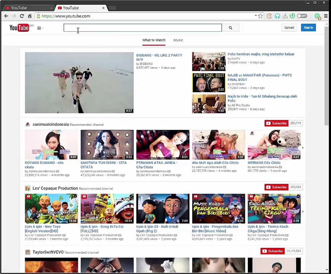This screenshot has width=331, height=274.
Task: Click the BIGBANG uploader name
Action: tap(146, 64)
